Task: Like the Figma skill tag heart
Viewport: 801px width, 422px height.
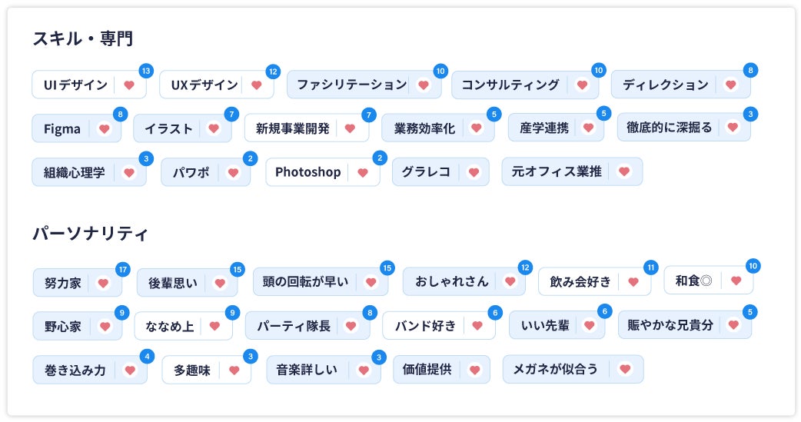Action: click(105, 129)
